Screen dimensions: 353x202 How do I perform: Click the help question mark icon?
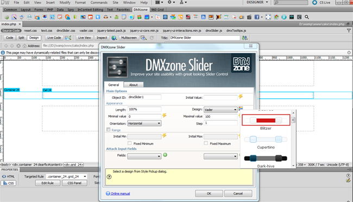(109, 177)
